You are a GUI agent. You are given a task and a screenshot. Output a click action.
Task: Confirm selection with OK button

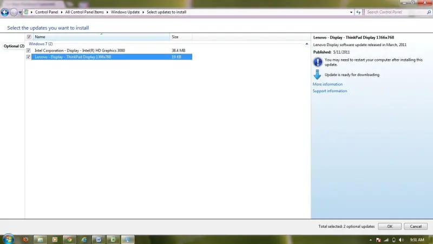(x=390, y=226)
